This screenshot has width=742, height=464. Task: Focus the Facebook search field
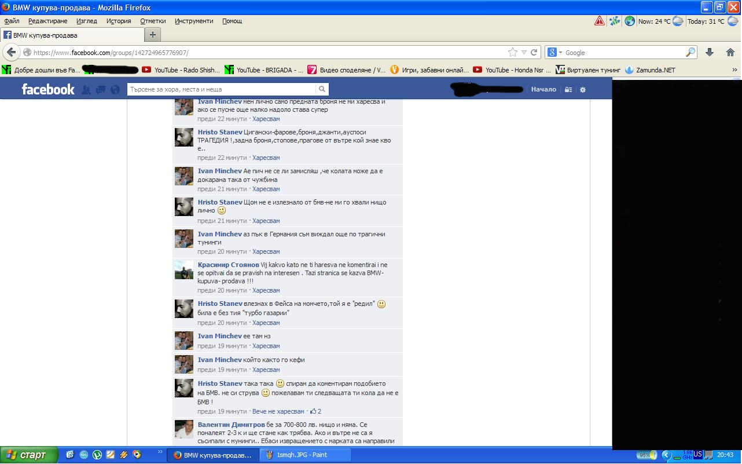(x=222, y=89)
